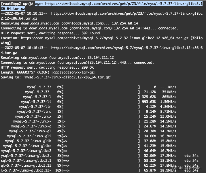The width and height of the screenshot is (206, 173).
Task: Click the '17.2MB/s' speed value
Action: (168, 156)
